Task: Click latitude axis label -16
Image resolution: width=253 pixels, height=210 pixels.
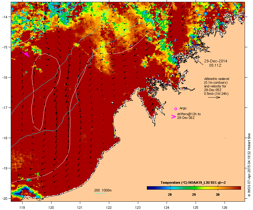Action: [4, 78]
